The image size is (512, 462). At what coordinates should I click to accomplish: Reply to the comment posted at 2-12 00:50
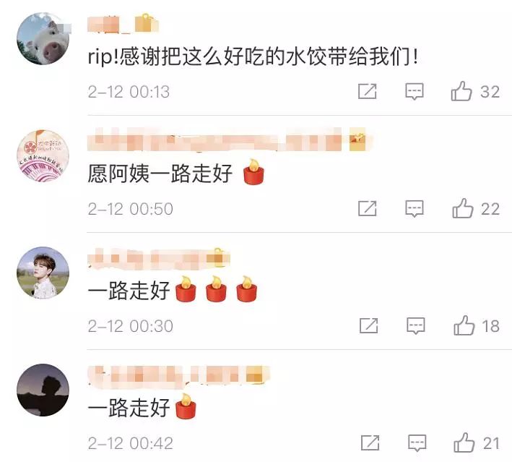(x=415, y=209)
